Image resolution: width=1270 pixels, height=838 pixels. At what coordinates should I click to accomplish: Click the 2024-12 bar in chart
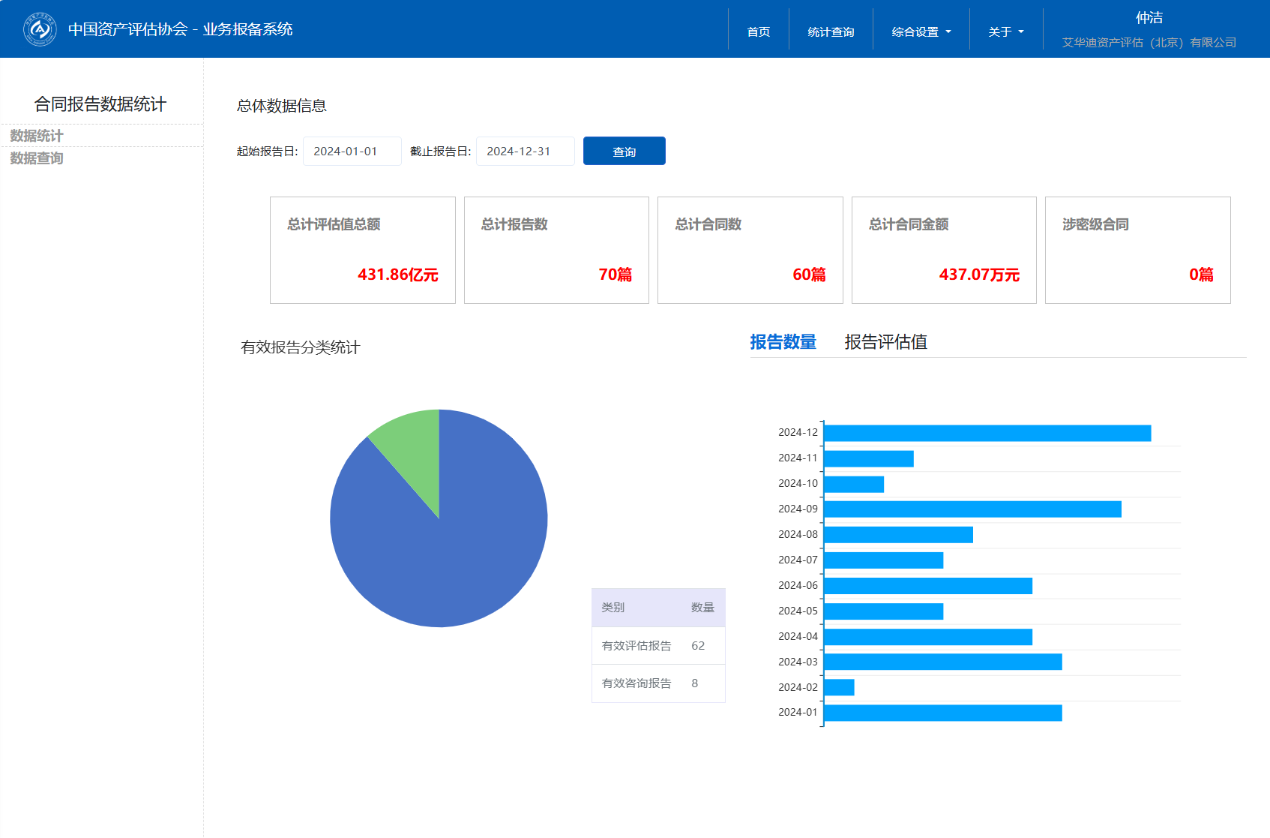coord(987,434)
